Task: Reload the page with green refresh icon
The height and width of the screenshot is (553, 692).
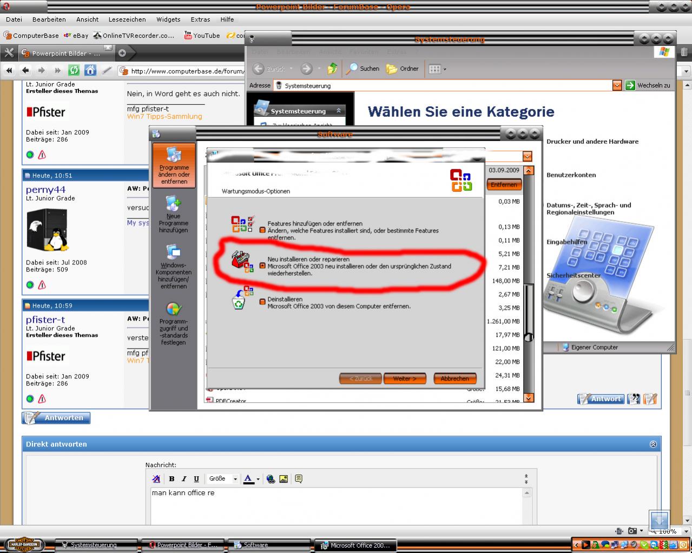Action: (x=74, y=70)
